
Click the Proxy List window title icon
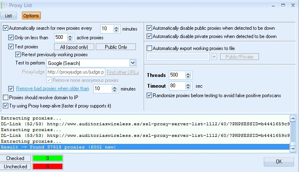click(x=4, y=5)
